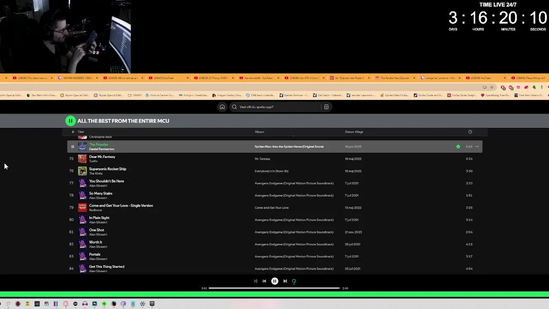Viewport: 549px width, 309px height.
Task: Select the track 'You Shouldn't Be Here'
Action: 106,181
